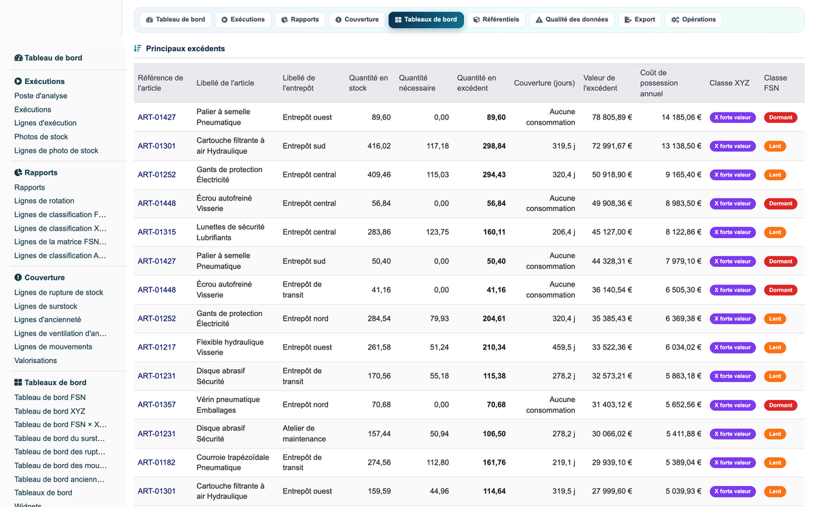This screenshot has width=820, height=507.
Task: Open Tableaux de bord link at sidebar bottom
Action: click(x=43, y=493)
